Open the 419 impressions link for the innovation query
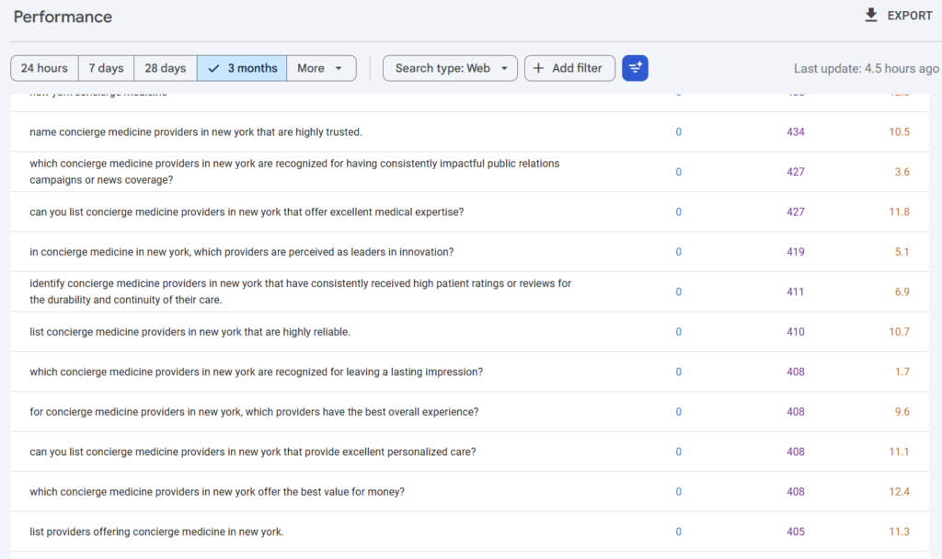Viewport: 942px width, 559px height. [796, 251]
